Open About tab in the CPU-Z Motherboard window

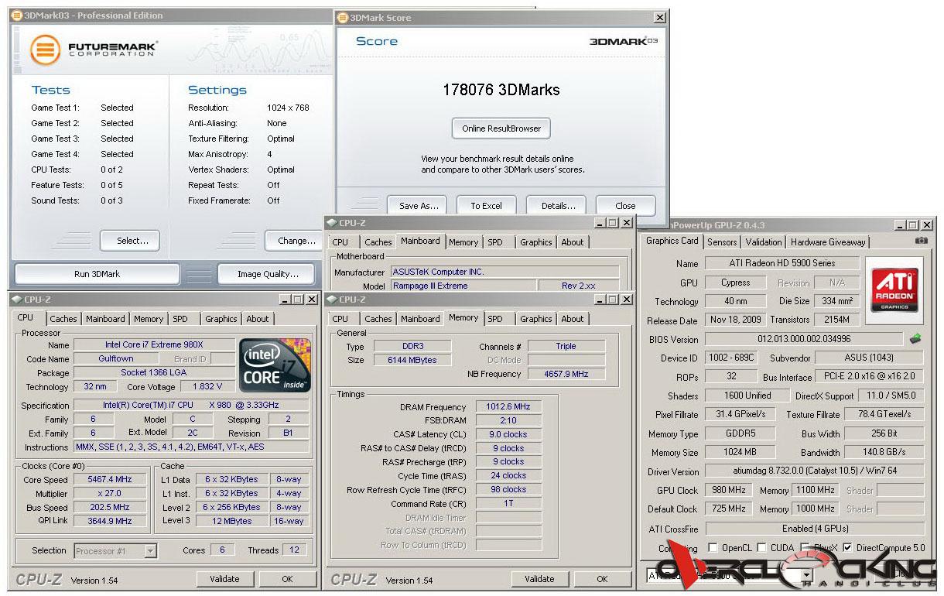click(573, 242)
